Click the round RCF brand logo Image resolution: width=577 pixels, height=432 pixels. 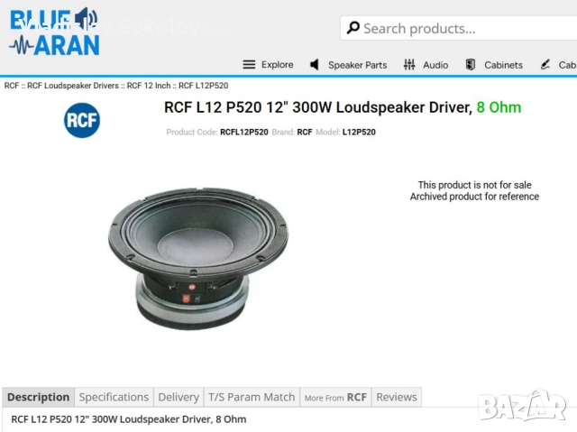pyautogui.click(x=82, y=120)
